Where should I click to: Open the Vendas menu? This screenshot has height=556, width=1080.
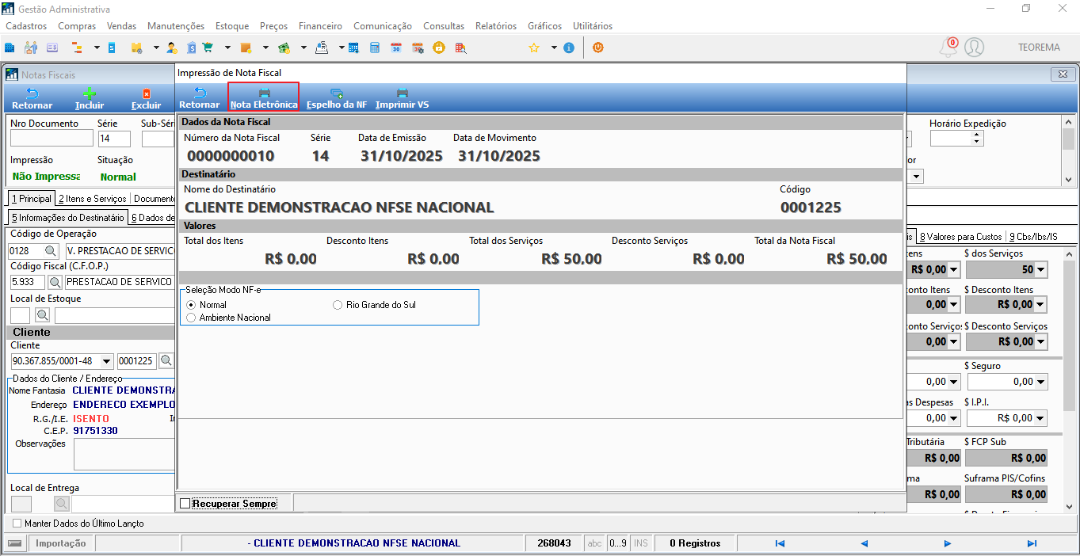click(121, 26)
